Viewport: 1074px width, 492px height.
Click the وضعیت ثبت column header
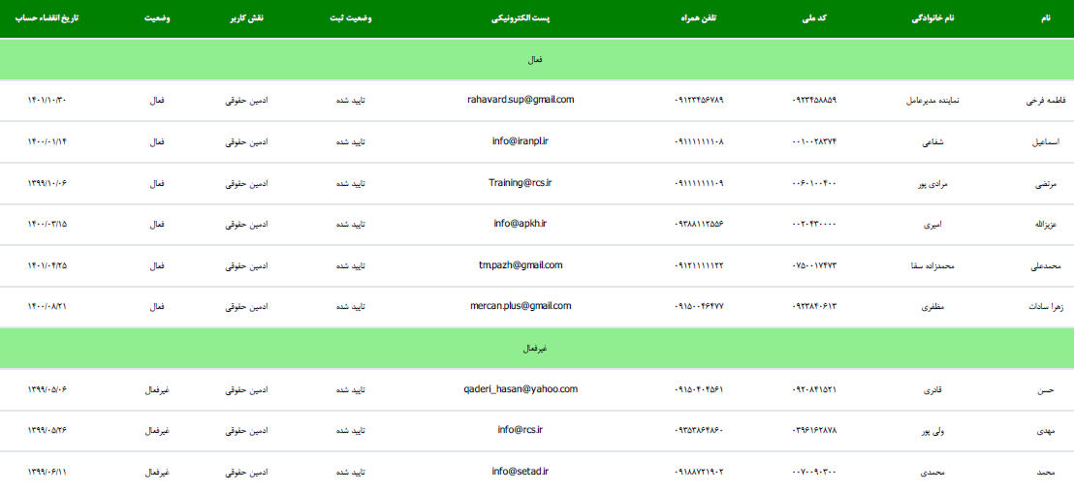tap(349, 18)
